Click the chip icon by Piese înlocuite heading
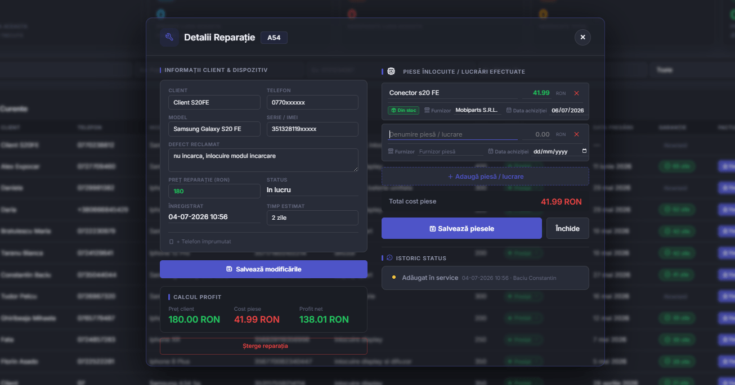 (391, 71)
